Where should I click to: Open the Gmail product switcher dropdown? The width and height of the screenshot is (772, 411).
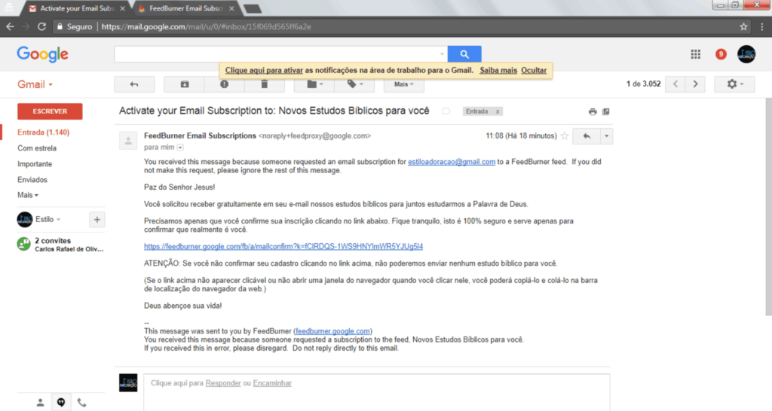pos(35,84)
